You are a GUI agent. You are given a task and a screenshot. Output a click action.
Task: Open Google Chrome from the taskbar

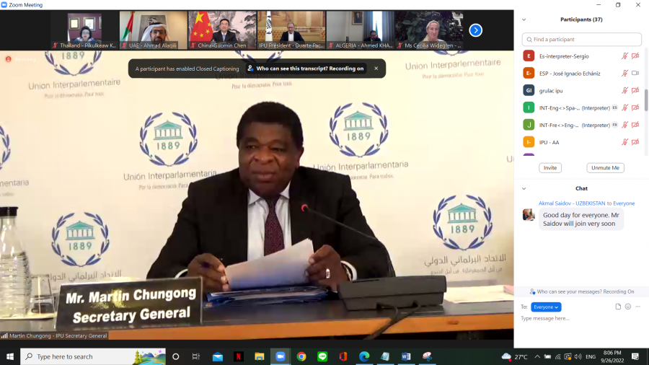pos(301,356)
